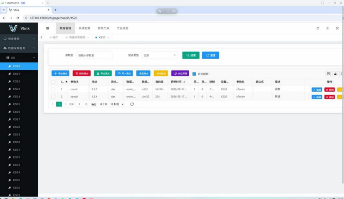Click the blue reset button
The height and width of the screenshot is (199, 344).
[210, 55]
